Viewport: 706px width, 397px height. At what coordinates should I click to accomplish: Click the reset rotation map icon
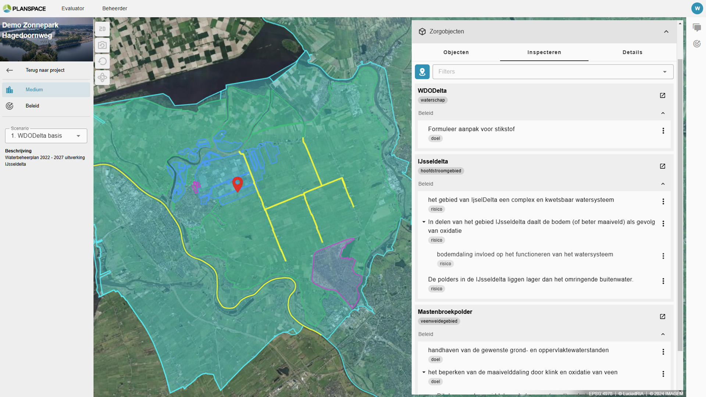click(x=102, y=61)
